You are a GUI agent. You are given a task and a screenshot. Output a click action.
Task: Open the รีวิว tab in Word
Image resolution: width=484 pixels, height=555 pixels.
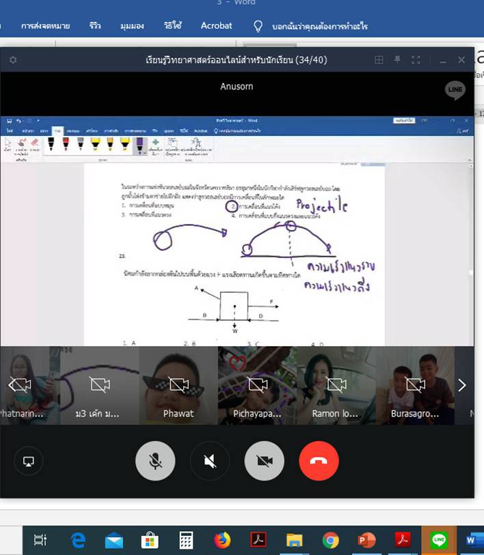[94, 26]
